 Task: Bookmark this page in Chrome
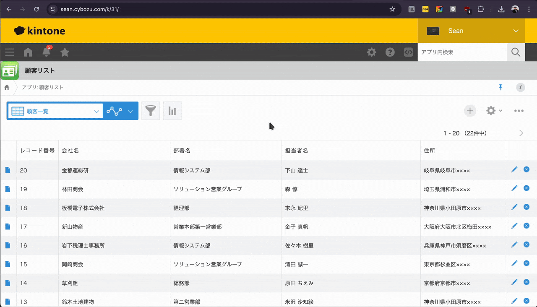click(392, 9)
